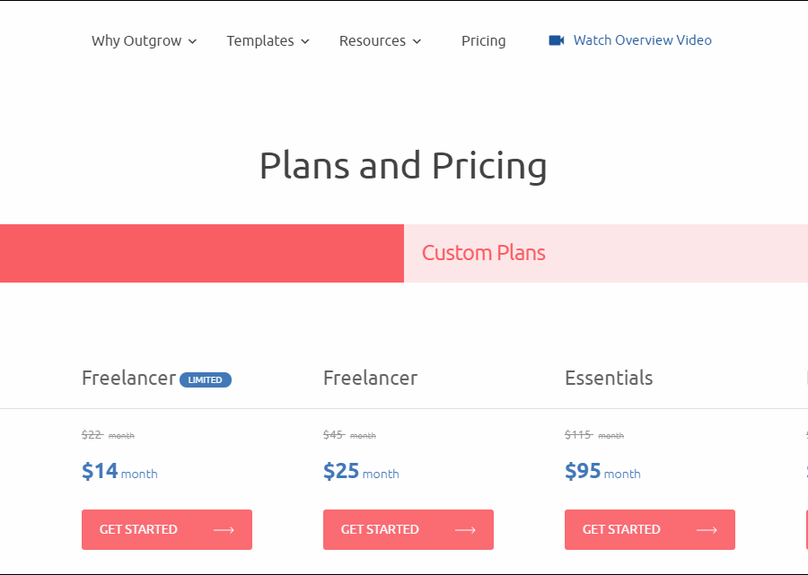The width and height of the screenshot is (808, 575).
Task: Open the Watch Overview Video link
Action: point(642,40)
